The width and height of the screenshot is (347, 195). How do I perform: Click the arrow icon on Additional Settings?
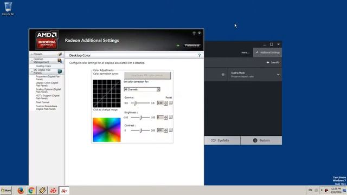pyautogui.click(x=257, y=53)
